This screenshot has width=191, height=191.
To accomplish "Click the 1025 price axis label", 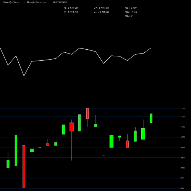I will (183, 158).
